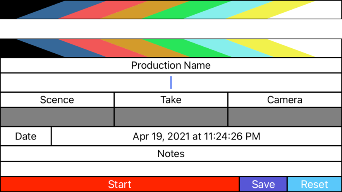Click the Notes header label
This screenshot has width=342, height=192.
click(171, 154)
